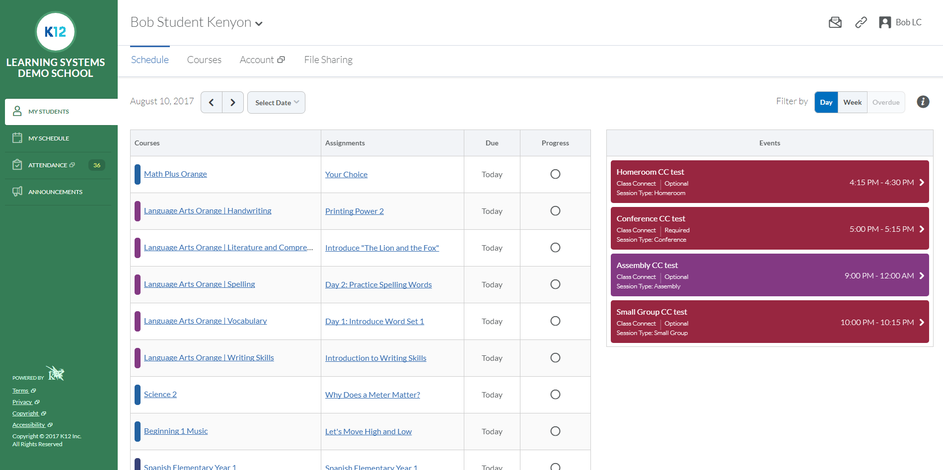Click the My Schedule calendar icon
Screen dimensions: 943x470
(x=17, y=138)
